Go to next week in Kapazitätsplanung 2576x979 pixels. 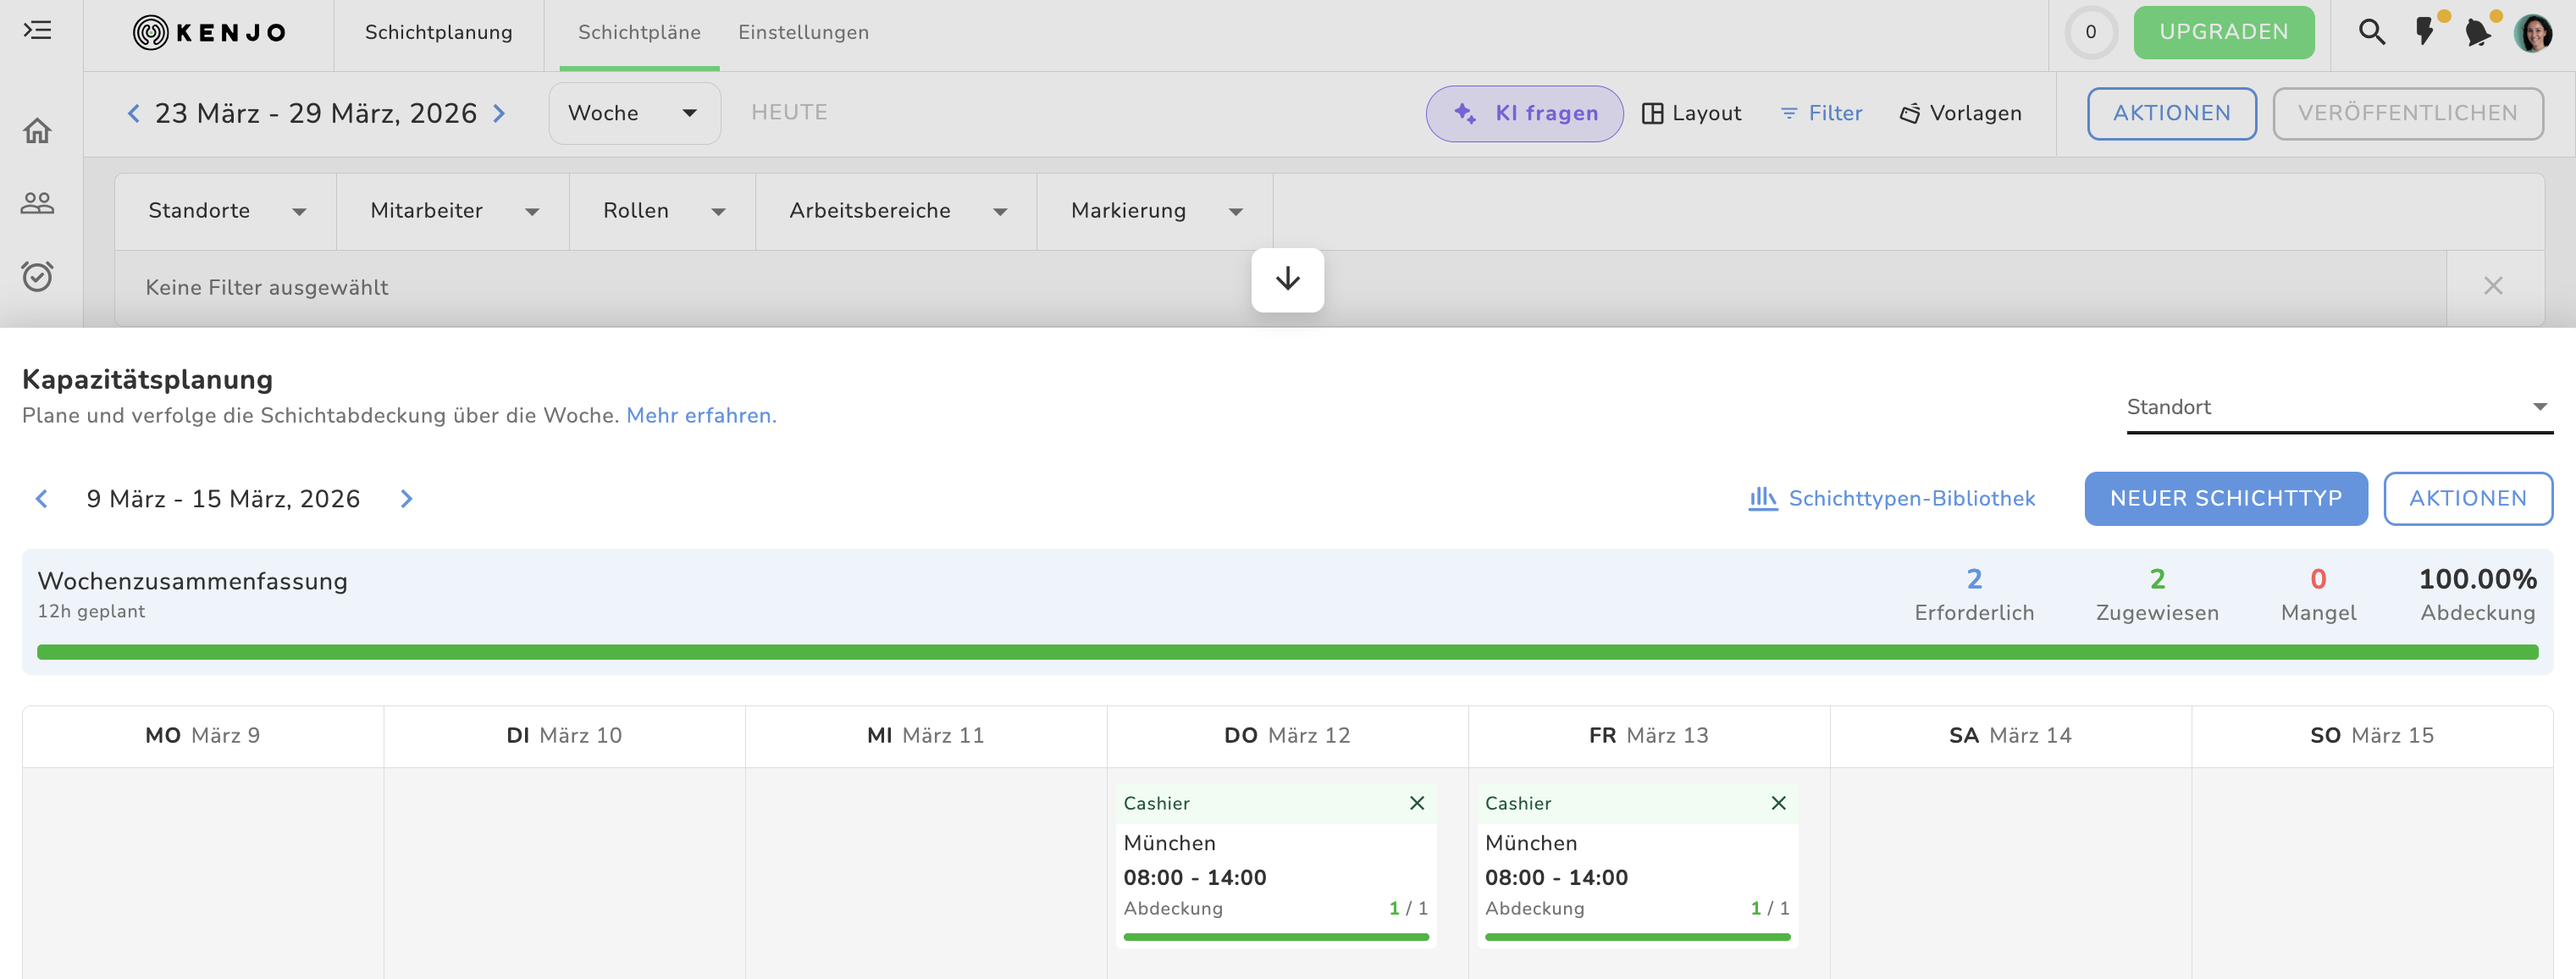[x=406, y=498]
